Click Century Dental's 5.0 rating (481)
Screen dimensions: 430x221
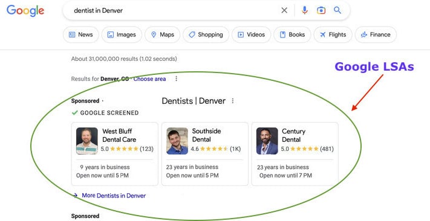click(x=307, y=149)
